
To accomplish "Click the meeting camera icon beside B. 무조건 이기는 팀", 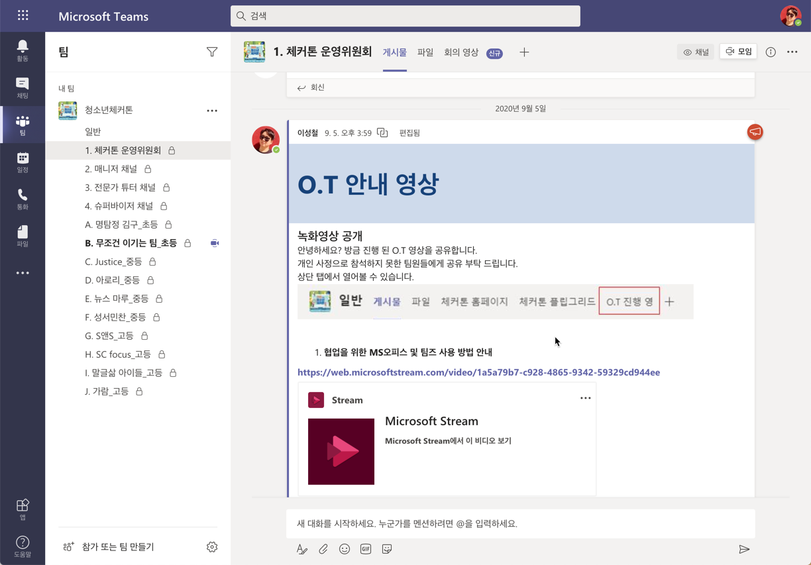I will 215,243.
